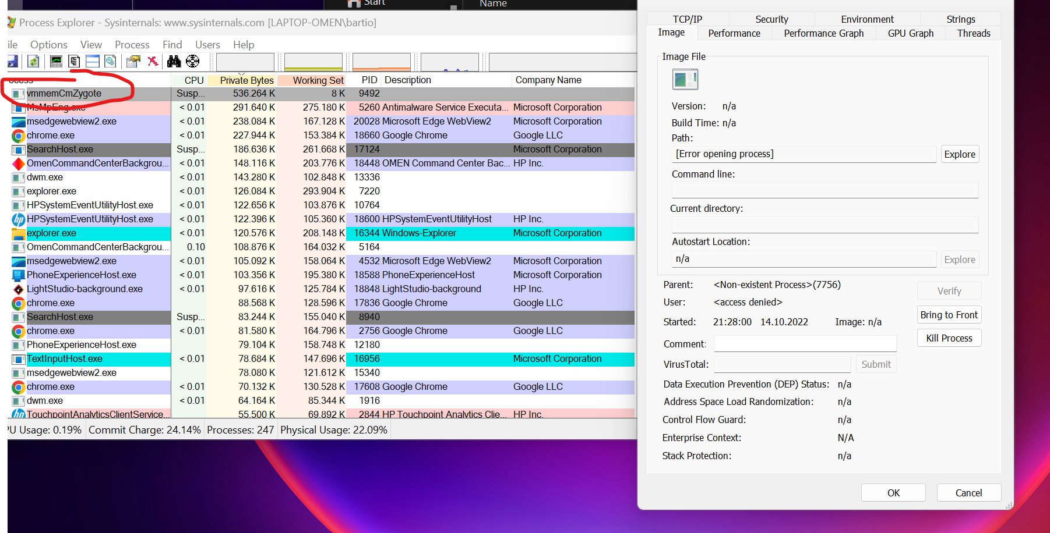The width and height of the screenshot is (1050, 533).
Task: Sort by the Working Set column header
Action: [x=312, y=80]
